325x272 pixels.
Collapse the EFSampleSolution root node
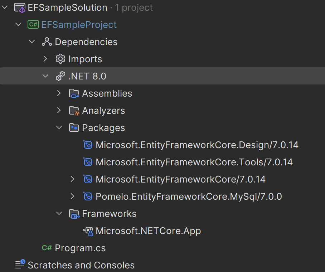(x=5, y=7)
